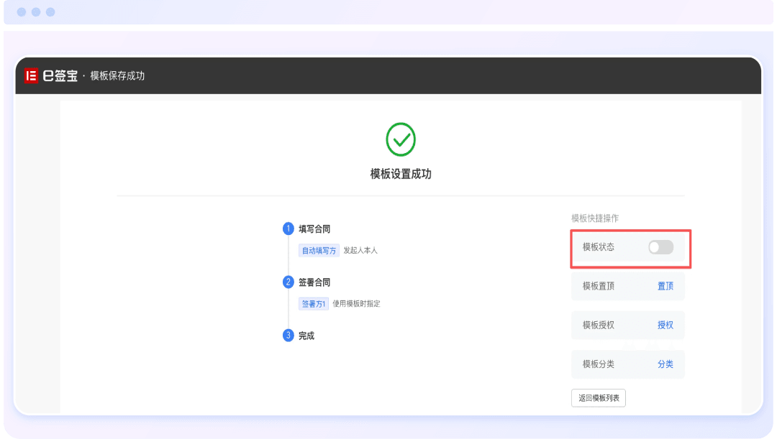Click the 置顶 link to pin template
This screenshot has width=777, height=439.
(x=665, y=286)
